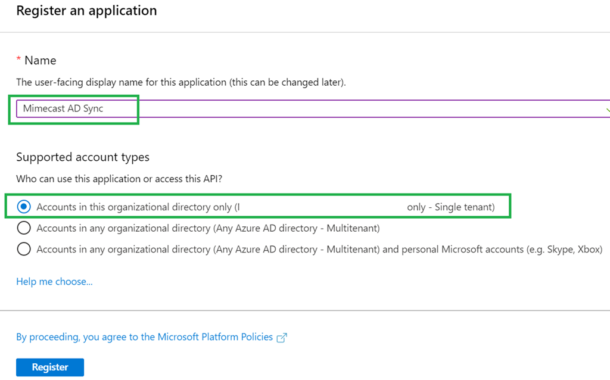Open the Help me choose link
Image resolution: width=610 pixels, height=380 pixels.
[x=54, y=282]
